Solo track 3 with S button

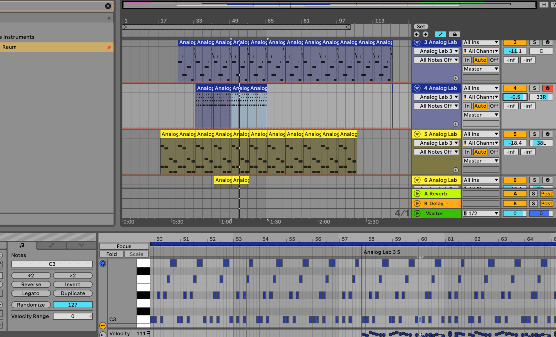[534, 42]
